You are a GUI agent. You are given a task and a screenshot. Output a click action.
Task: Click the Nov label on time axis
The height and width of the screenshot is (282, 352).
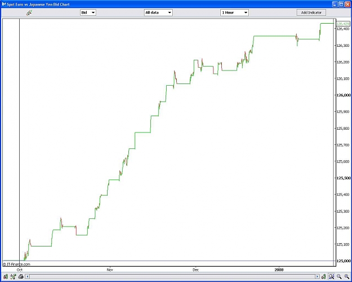pos(110,270)
